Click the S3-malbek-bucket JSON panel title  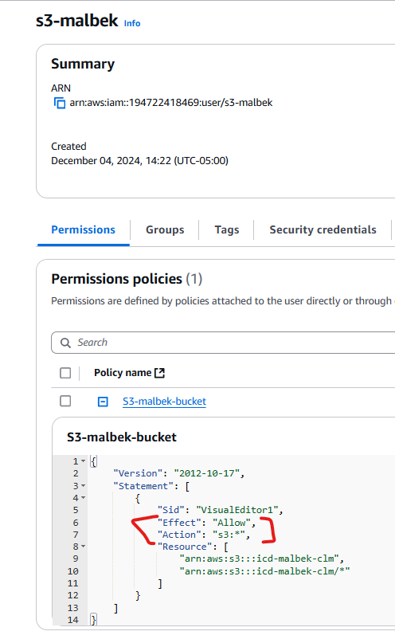click(122, 437)
